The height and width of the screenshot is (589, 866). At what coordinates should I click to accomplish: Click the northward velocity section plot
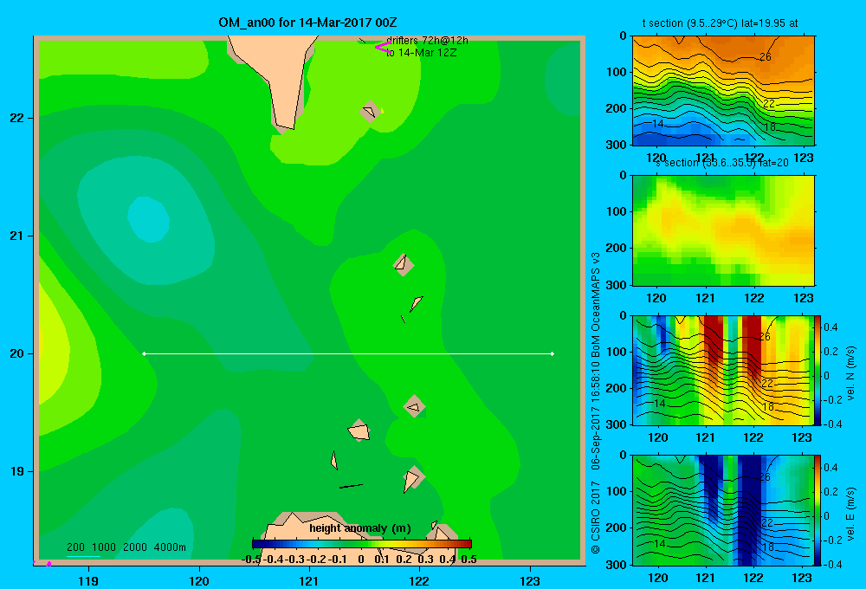coord(723,370)
